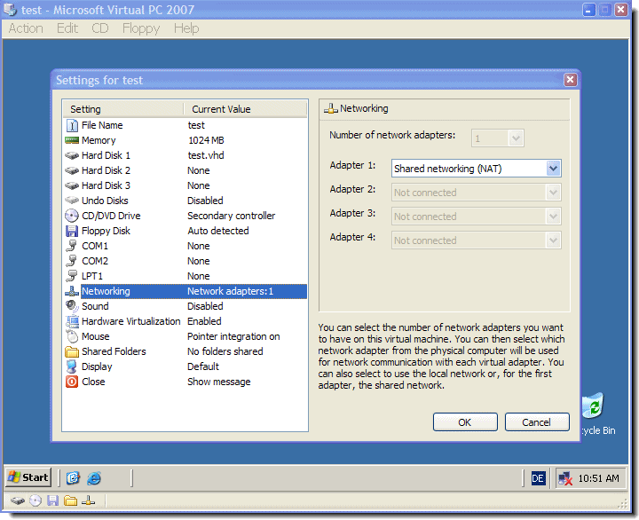
Task: Click the CD status bar icon
Action: (x=35, y=500)
